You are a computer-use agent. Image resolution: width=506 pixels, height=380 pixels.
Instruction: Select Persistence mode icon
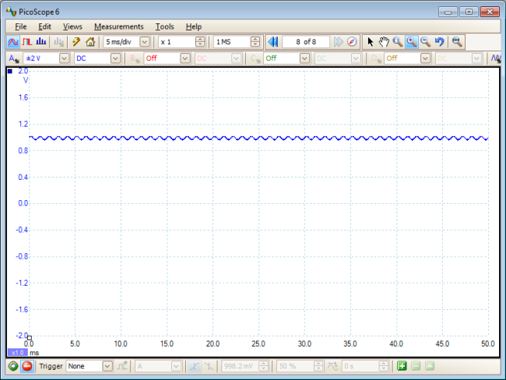point(27,41)
